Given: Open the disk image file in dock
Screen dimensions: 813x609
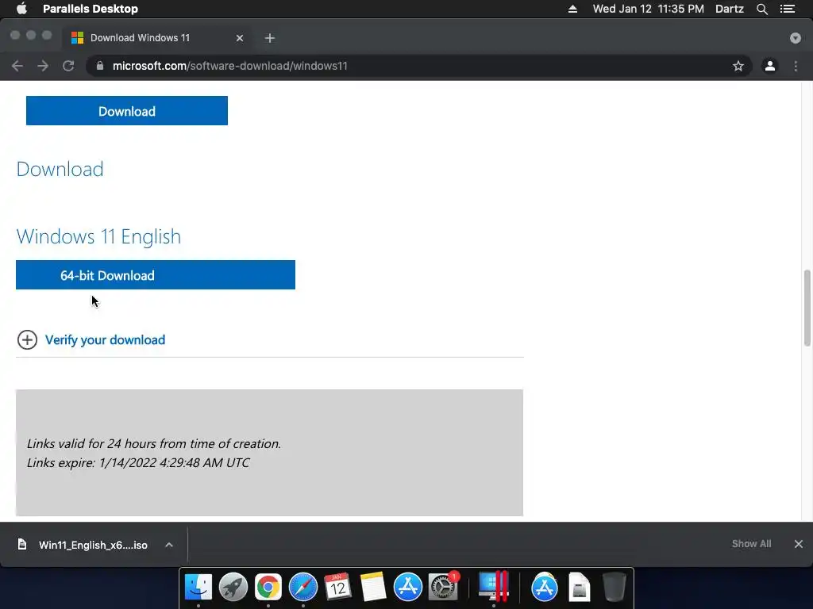Looking at the screenshot, I should point(579,587).
